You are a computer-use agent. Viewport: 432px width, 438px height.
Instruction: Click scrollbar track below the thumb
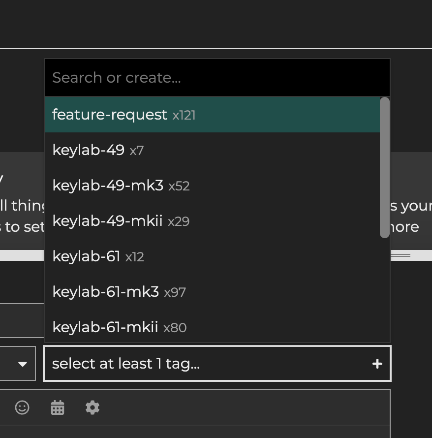coord(385,290)
